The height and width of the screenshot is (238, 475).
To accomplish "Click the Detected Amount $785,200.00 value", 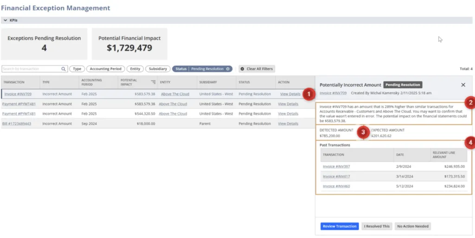I will [330, 136].
